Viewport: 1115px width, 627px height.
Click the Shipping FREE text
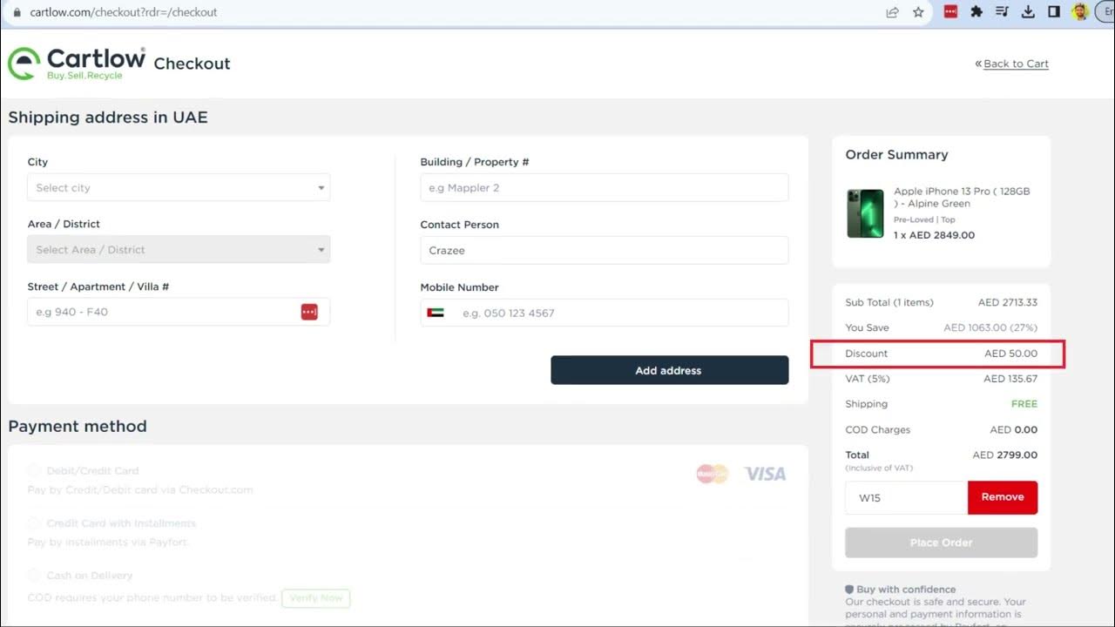(x=1024, y=404)
